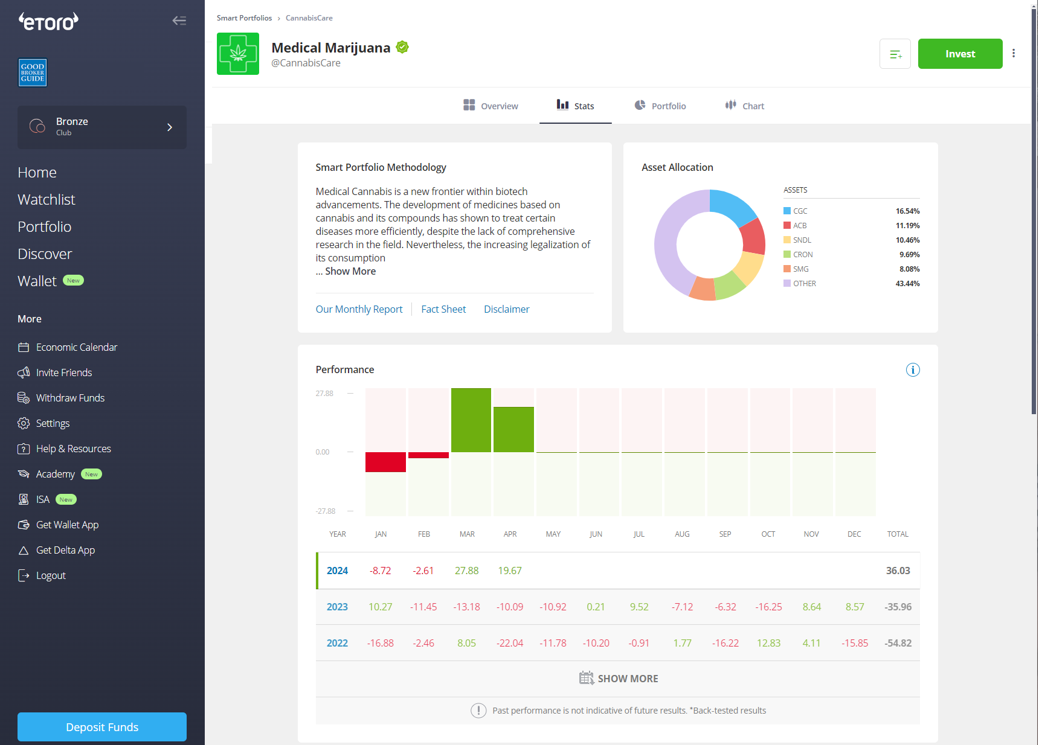Click the SNDL yellow color swatch
The image size is (1039, 745).
[x=787, y=240]
